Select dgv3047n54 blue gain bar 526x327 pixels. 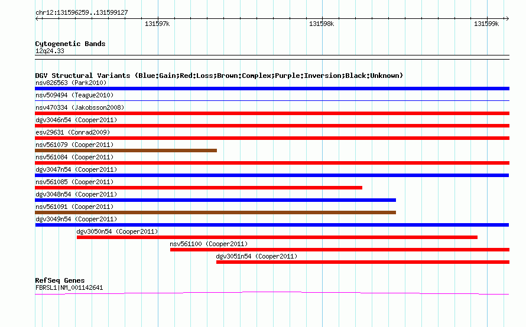272,175
